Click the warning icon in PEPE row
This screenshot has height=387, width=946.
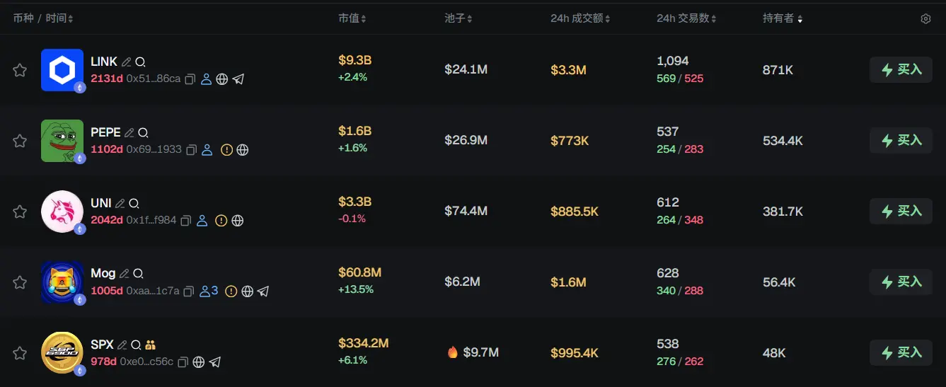226,150
